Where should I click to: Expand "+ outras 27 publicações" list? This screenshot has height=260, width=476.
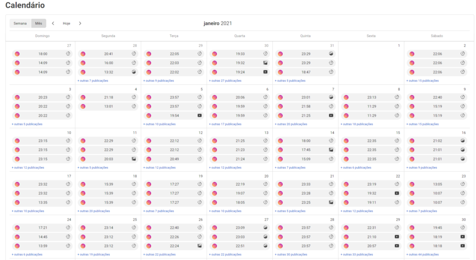tap(225, 80)
